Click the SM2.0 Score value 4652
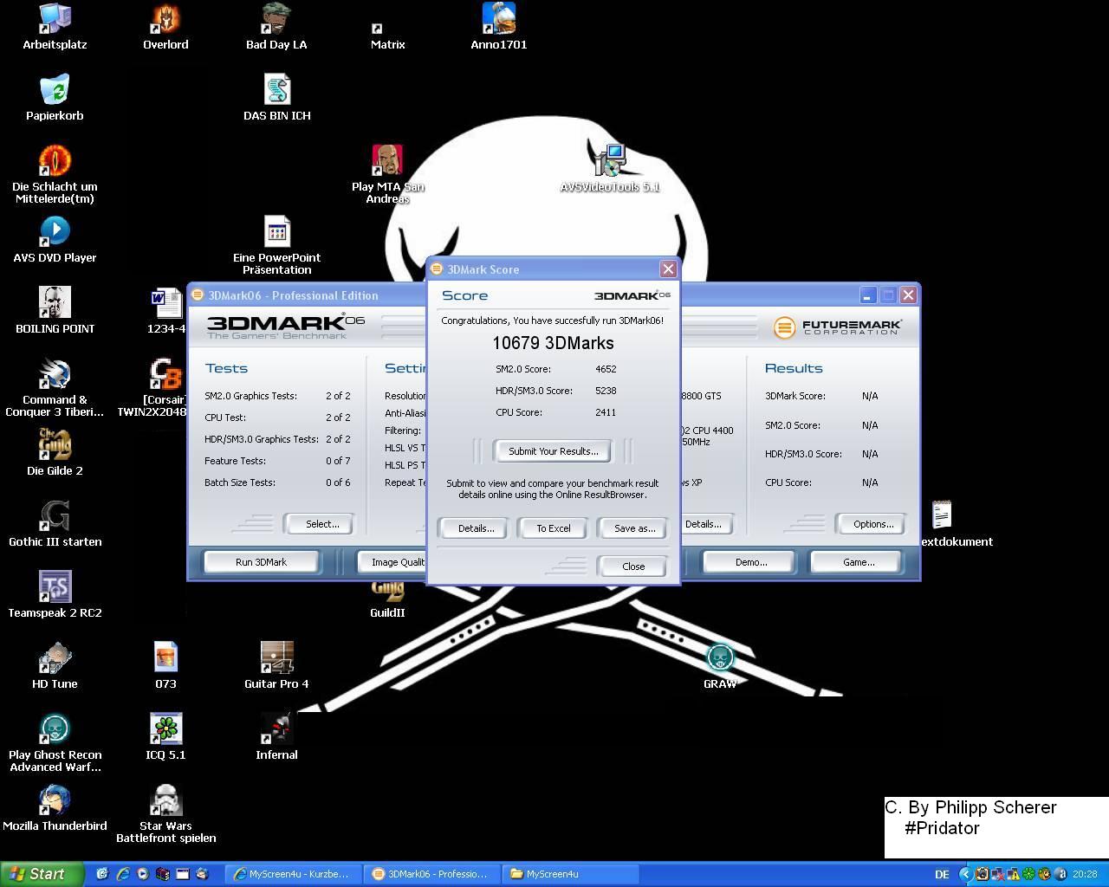 (x=606, y=369)
